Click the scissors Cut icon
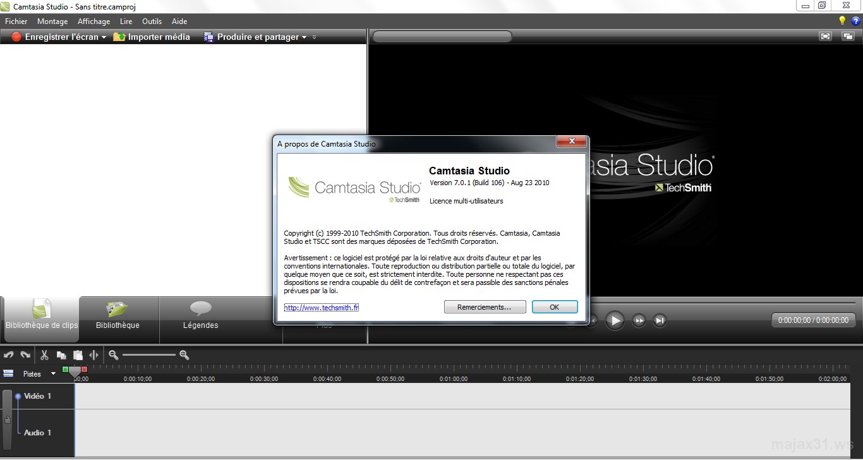Image resolution: width=863 pixels, height=460 pixels. tap(45, 355)
